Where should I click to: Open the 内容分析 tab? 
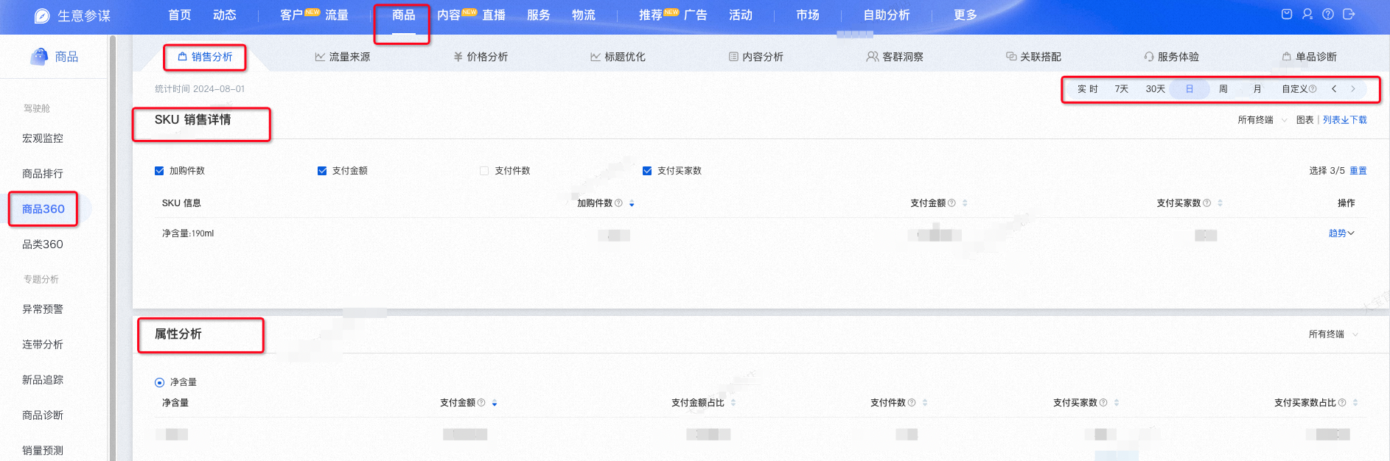click(755, 57)
